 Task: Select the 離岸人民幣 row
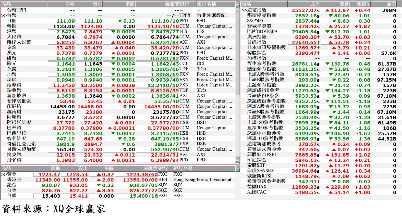(118, 42)
